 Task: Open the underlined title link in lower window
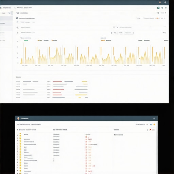[x=24, y=118]
